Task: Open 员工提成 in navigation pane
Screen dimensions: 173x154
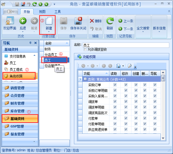Action: point(16,70)
